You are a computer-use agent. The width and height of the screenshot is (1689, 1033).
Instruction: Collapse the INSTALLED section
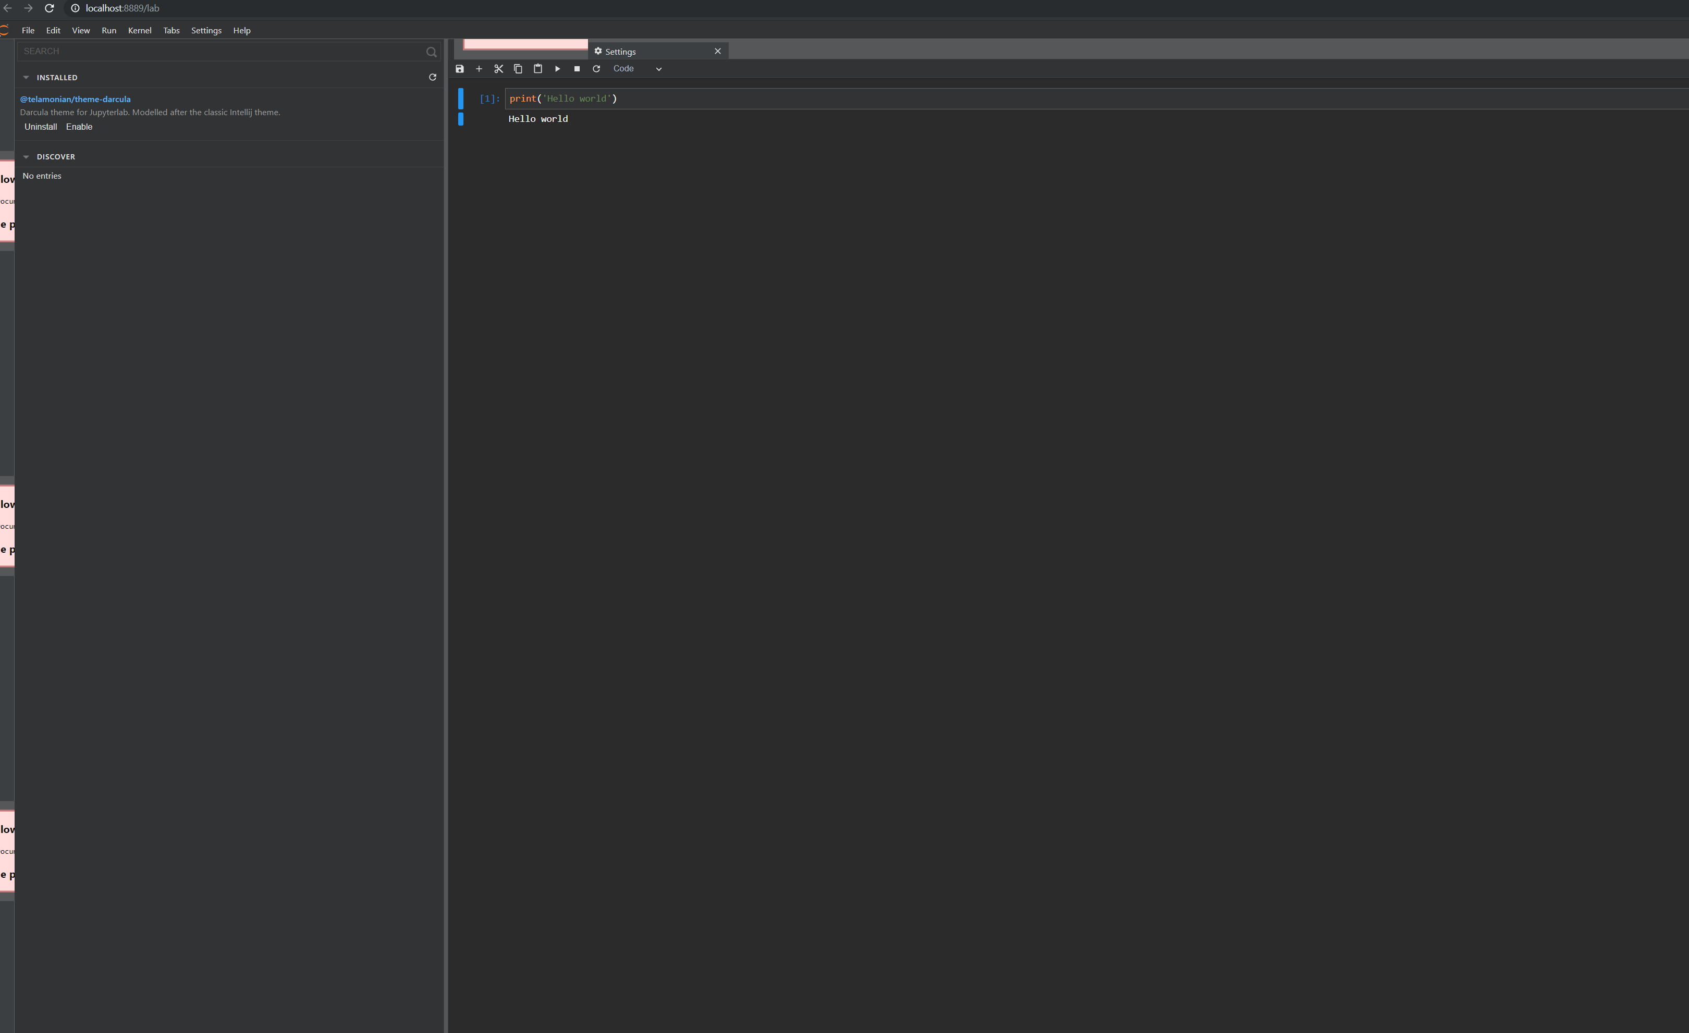[x=26, y=78]
